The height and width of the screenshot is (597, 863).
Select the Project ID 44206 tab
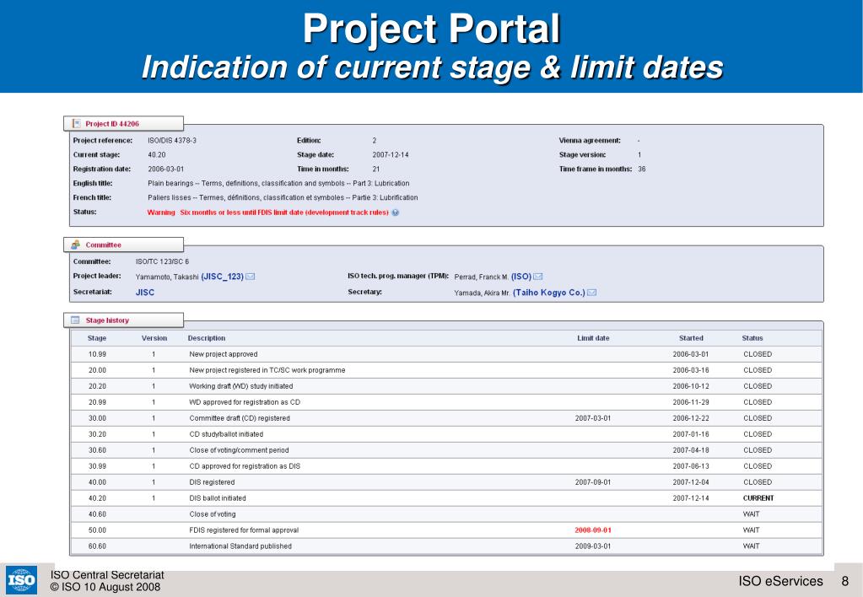[112, 124]
